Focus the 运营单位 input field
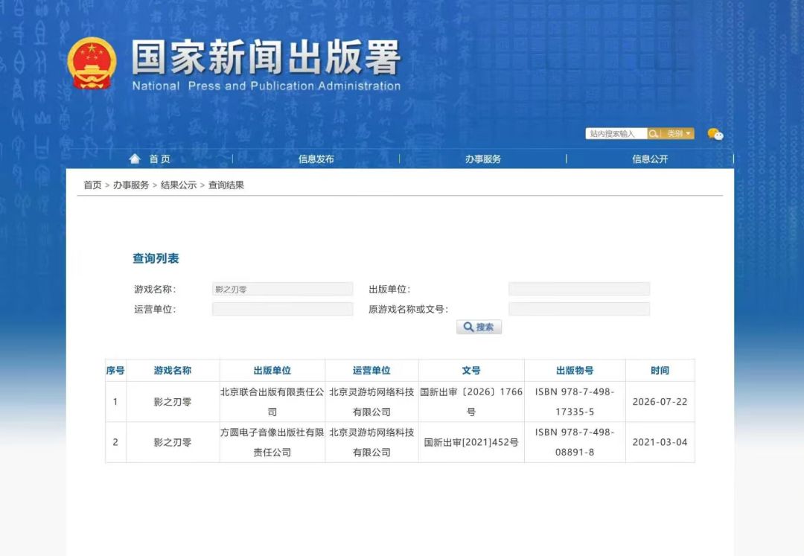This screenshot has width=804, height=556. point(283,309)
